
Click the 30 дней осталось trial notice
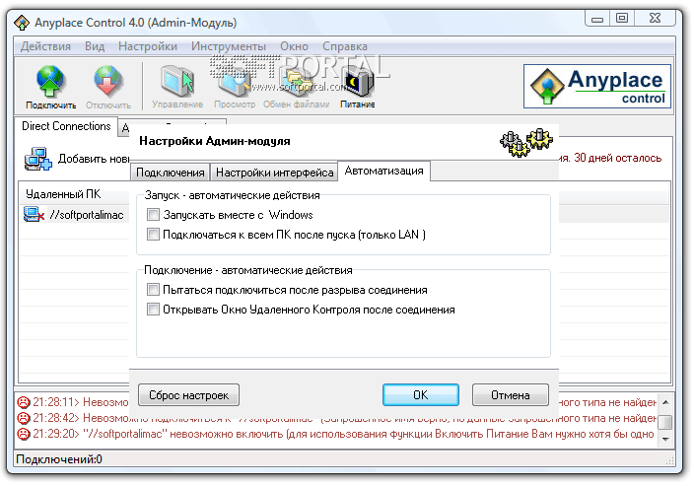(617, 158)
